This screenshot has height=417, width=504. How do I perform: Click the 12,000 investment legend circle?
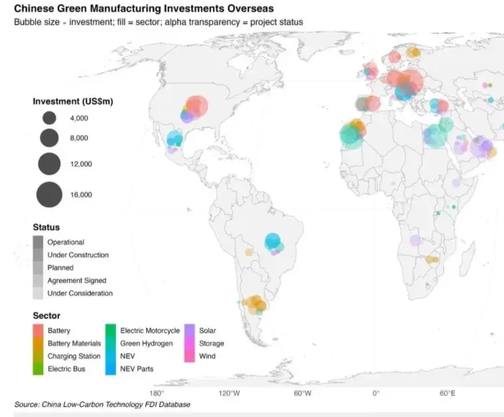point(49,164)
